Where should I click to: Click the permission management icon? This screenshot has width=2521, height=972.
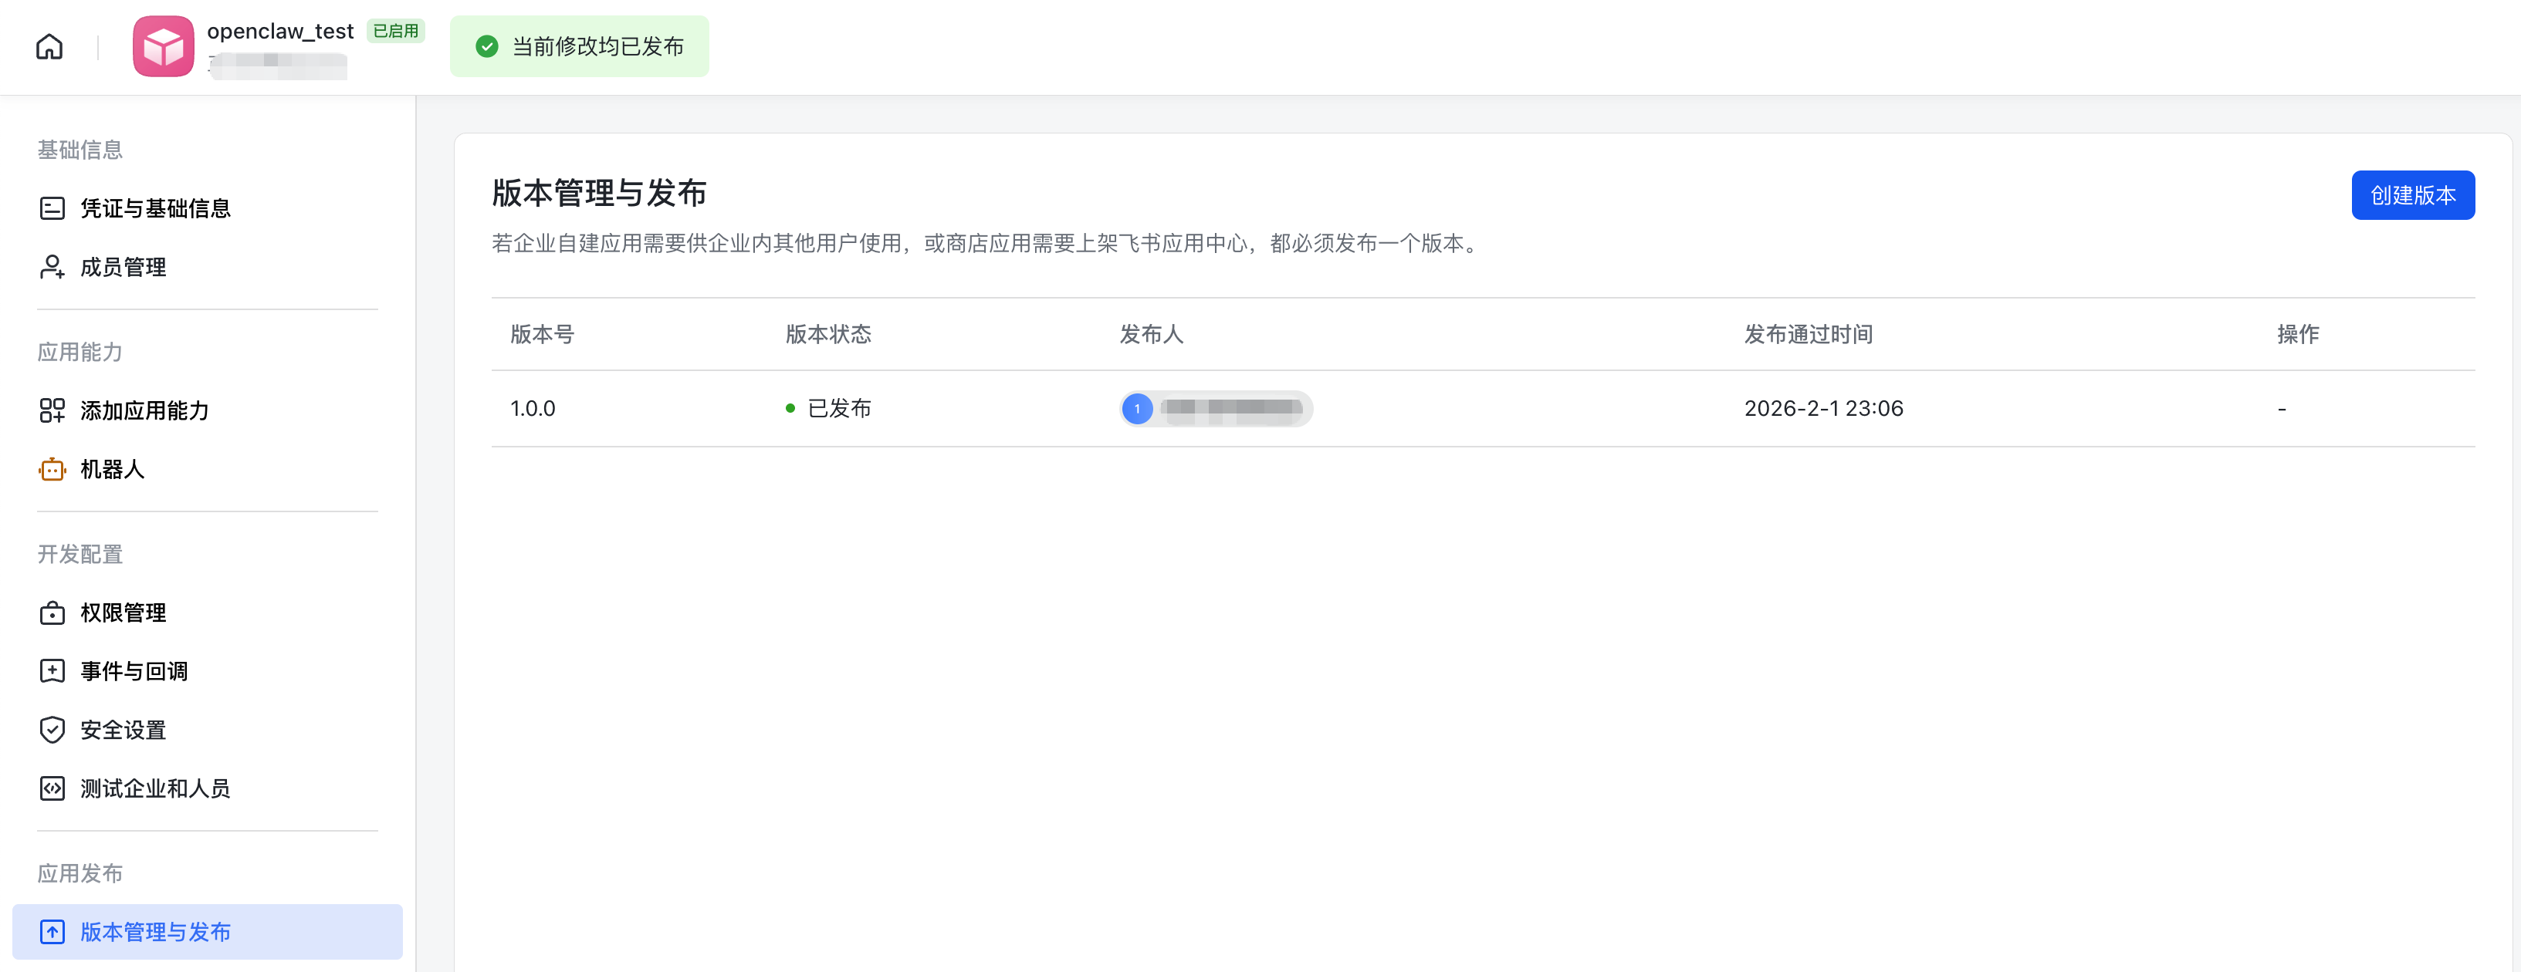52,613
